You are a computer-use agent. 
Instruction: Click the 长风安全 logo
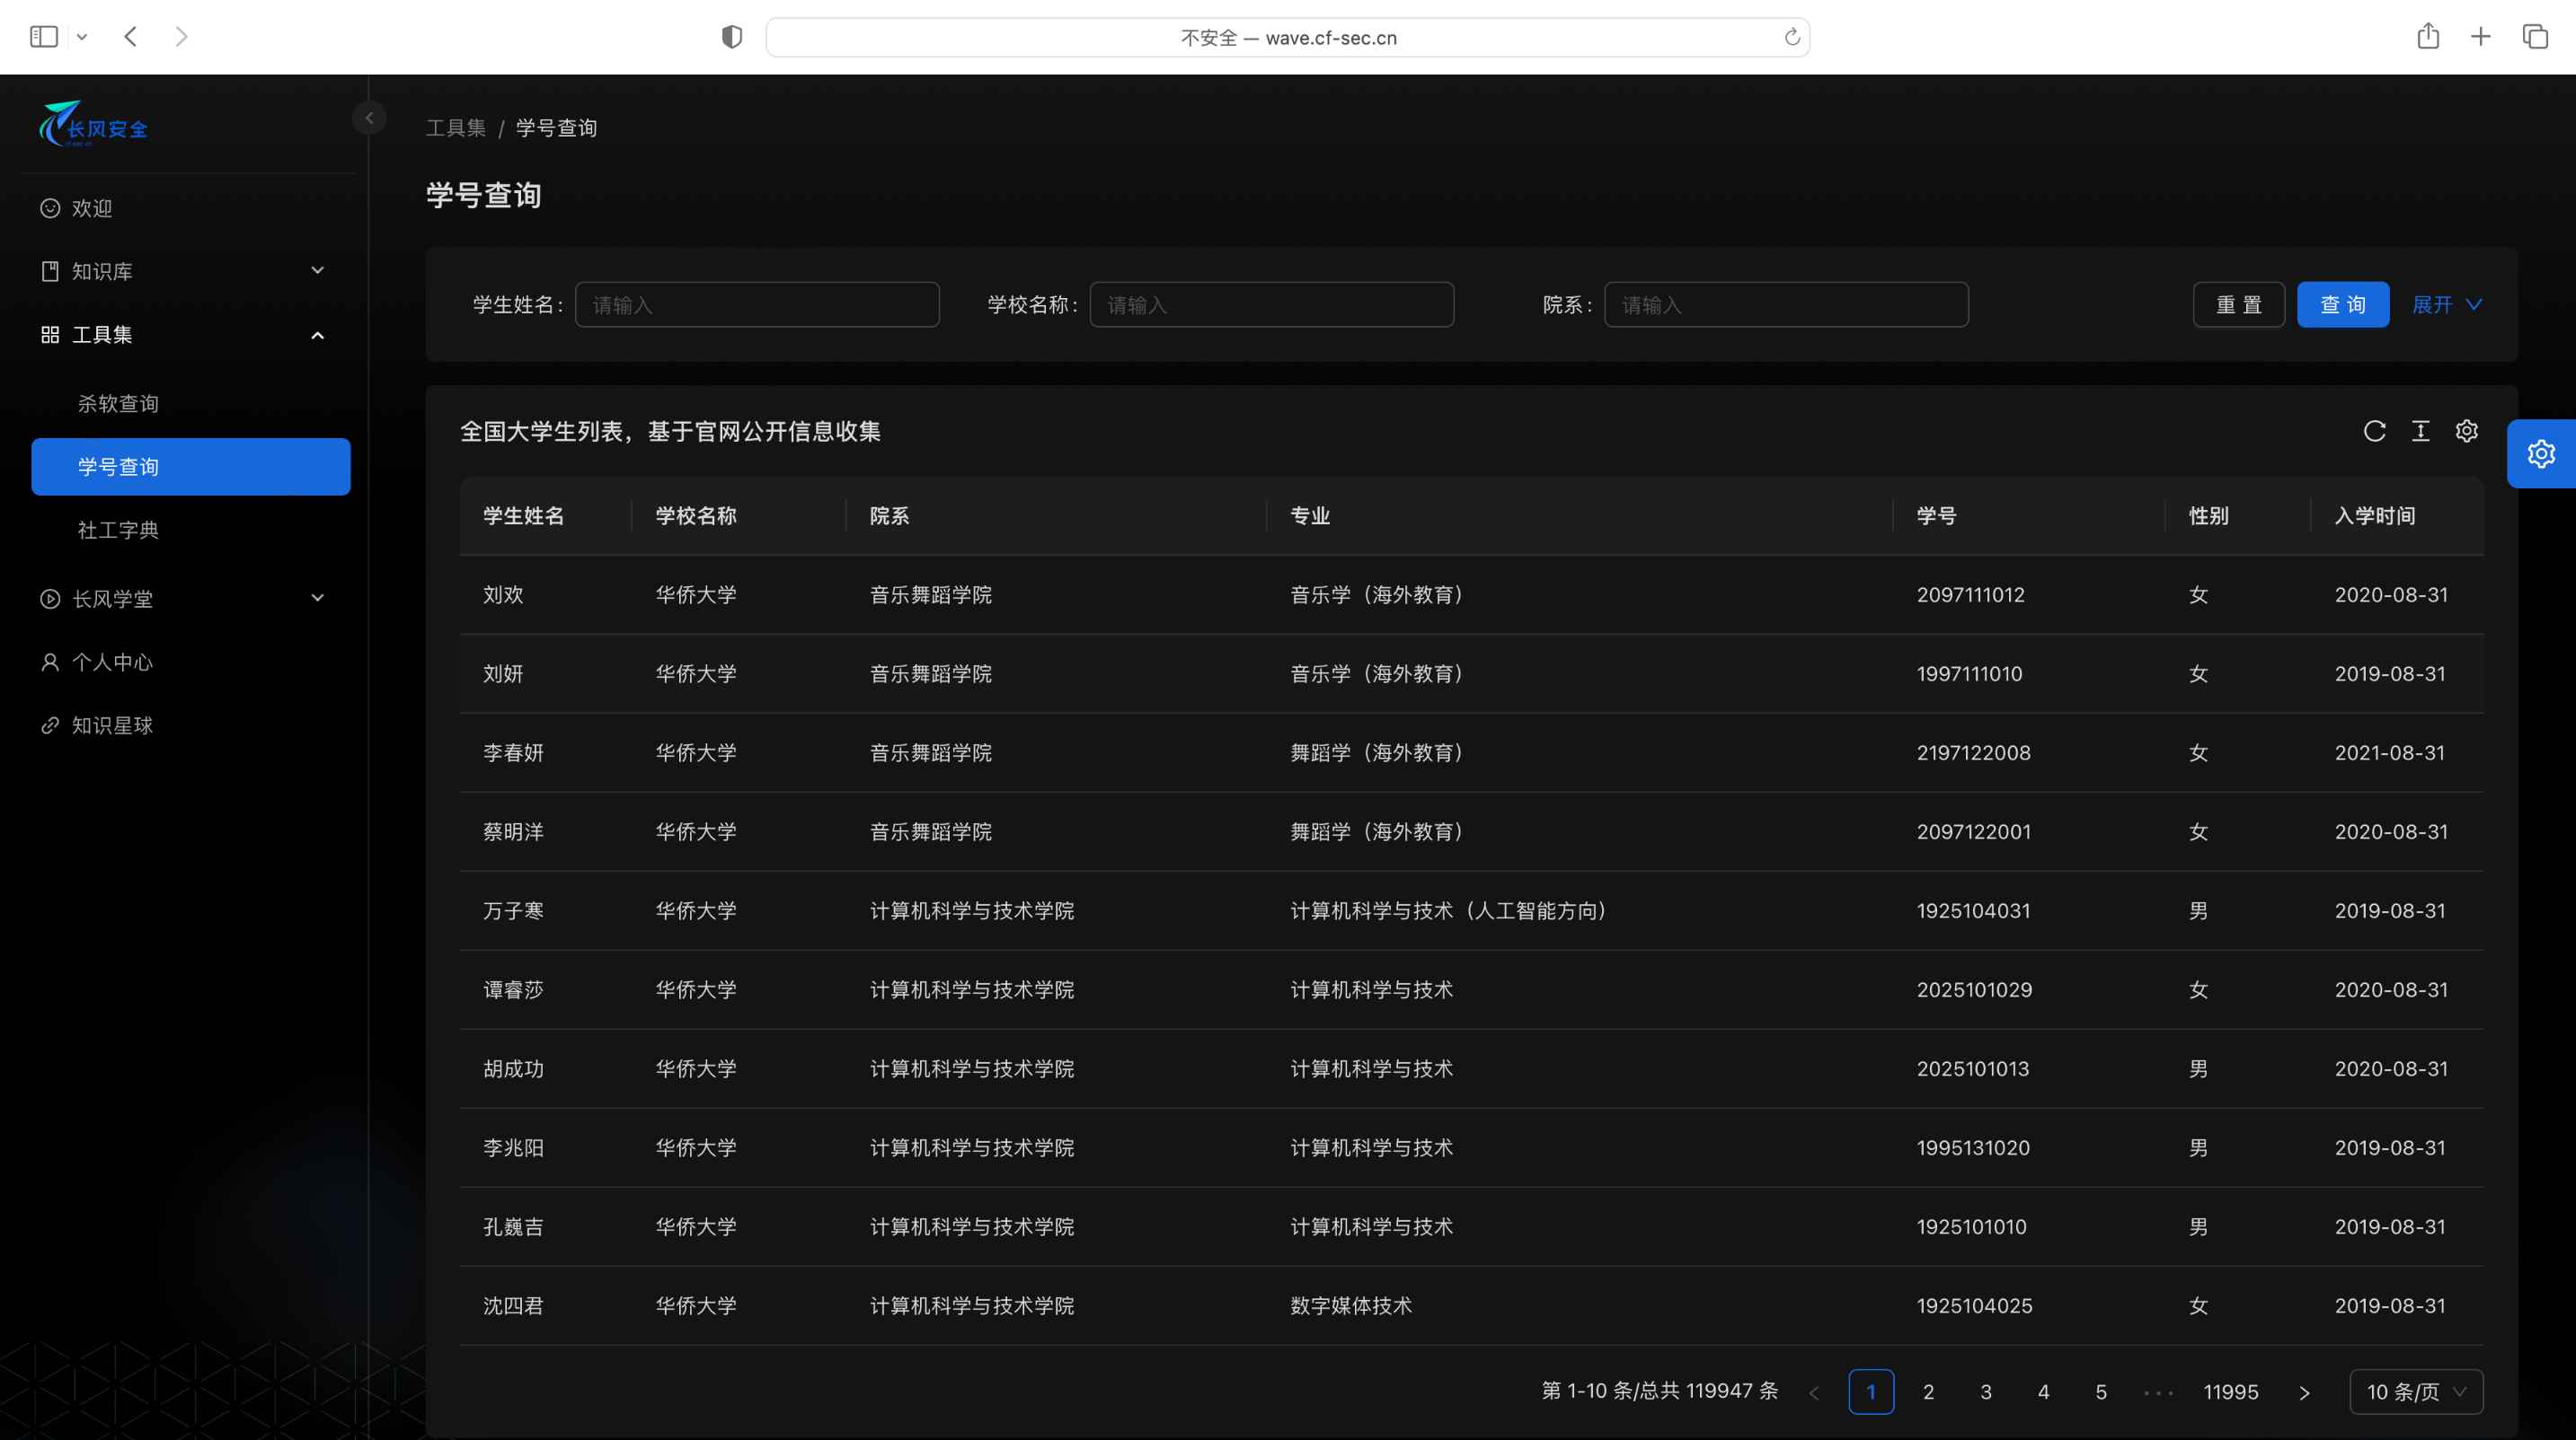(x=94, y=125)
